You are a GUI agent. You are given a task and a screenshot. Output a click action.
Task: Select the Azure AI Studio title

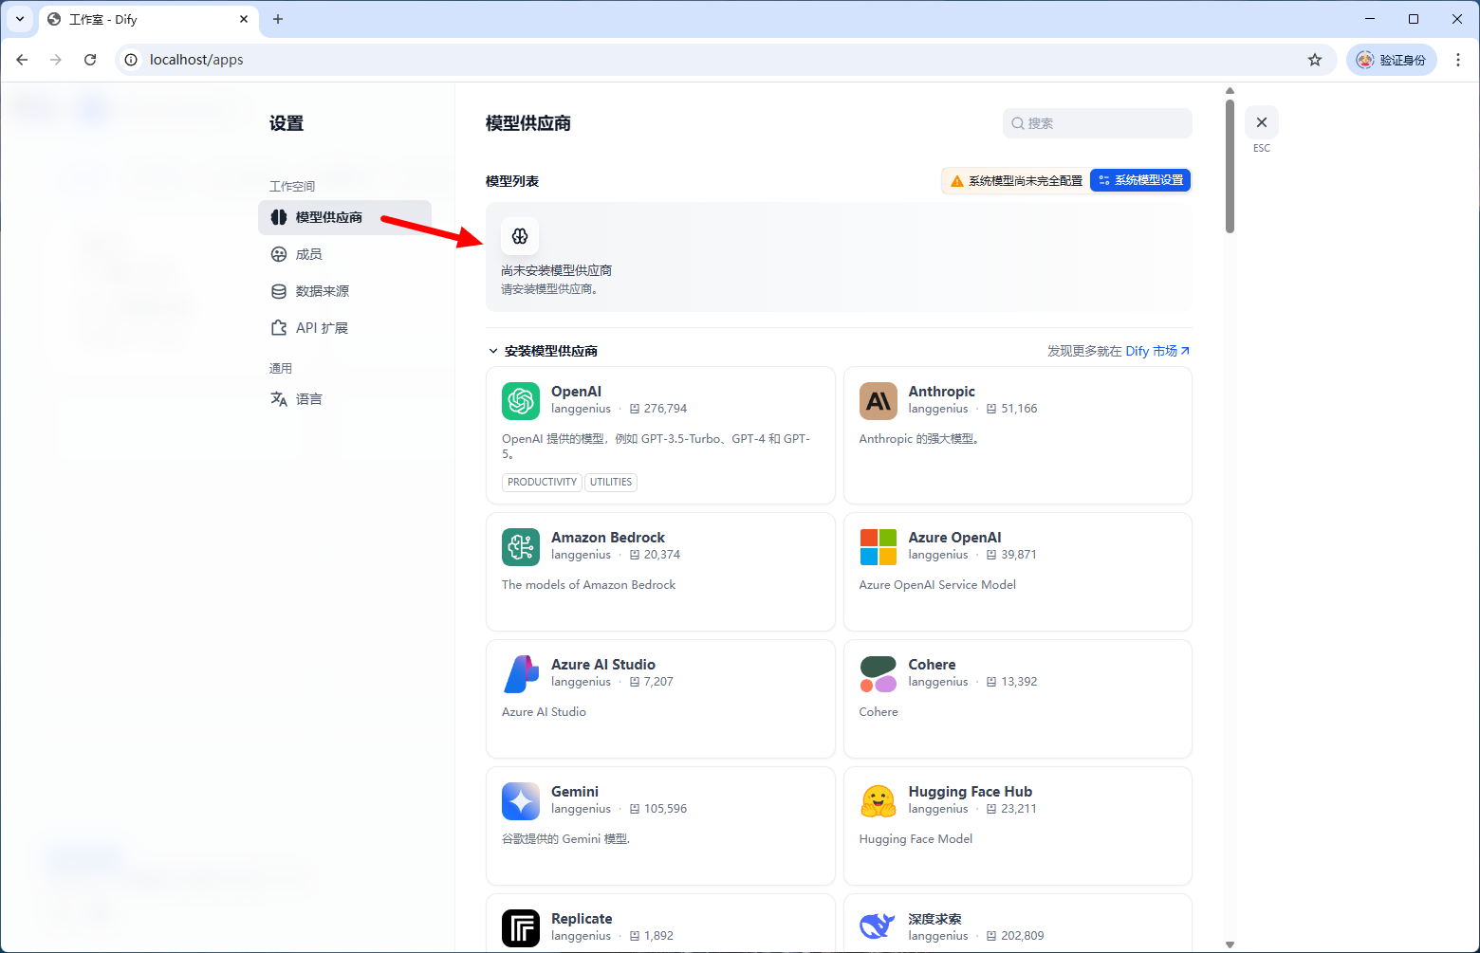603,665
